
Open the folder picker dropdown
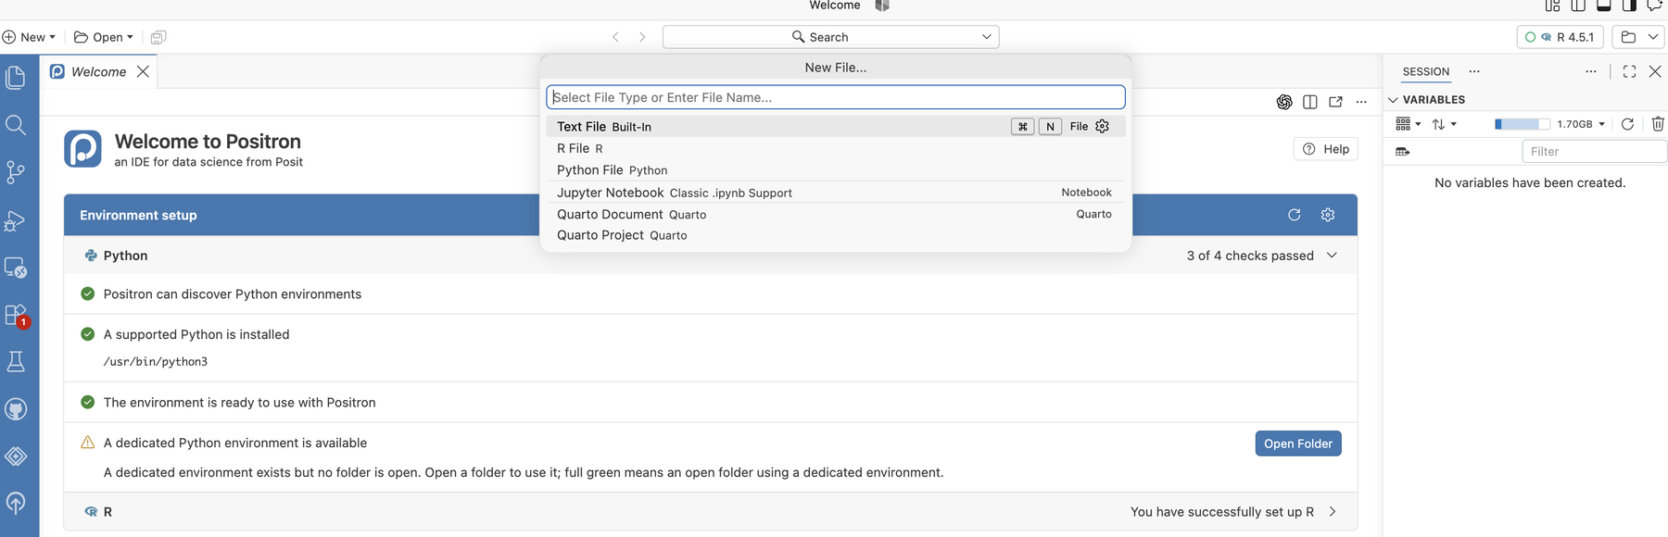(x=1639, y=37)
